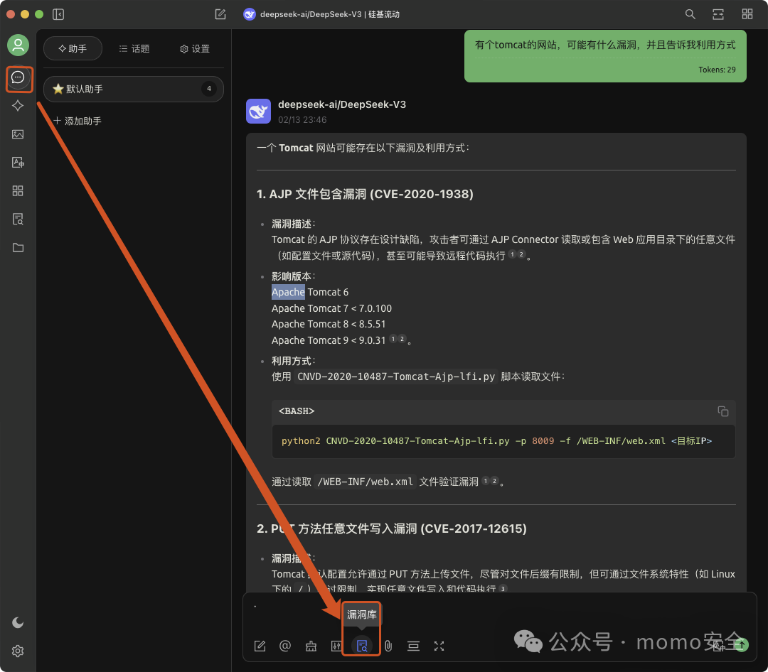Open the mini apps grid in title bar
This screenshot has width=768, height=672.
pos(747,14)
